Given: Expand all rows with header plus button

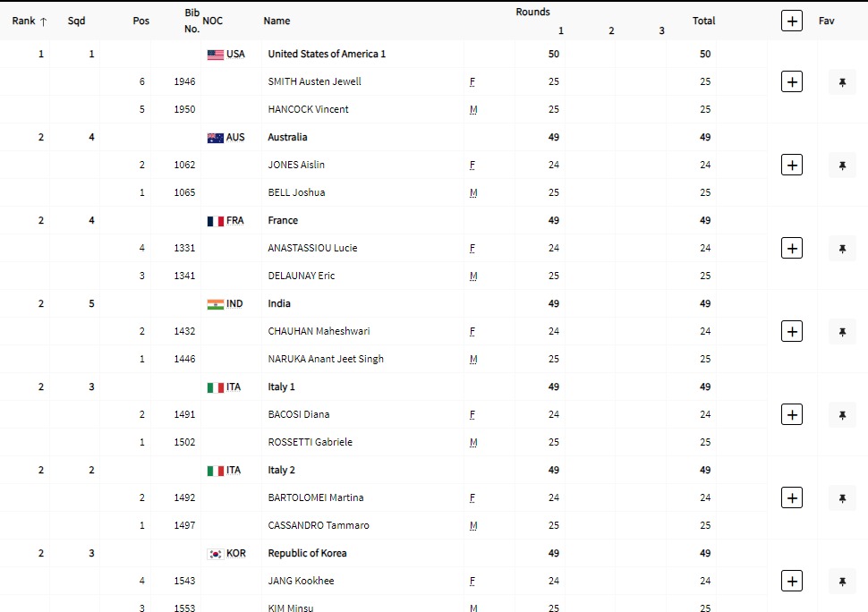Looking at the screenshot, I should (x=791, y=21).
